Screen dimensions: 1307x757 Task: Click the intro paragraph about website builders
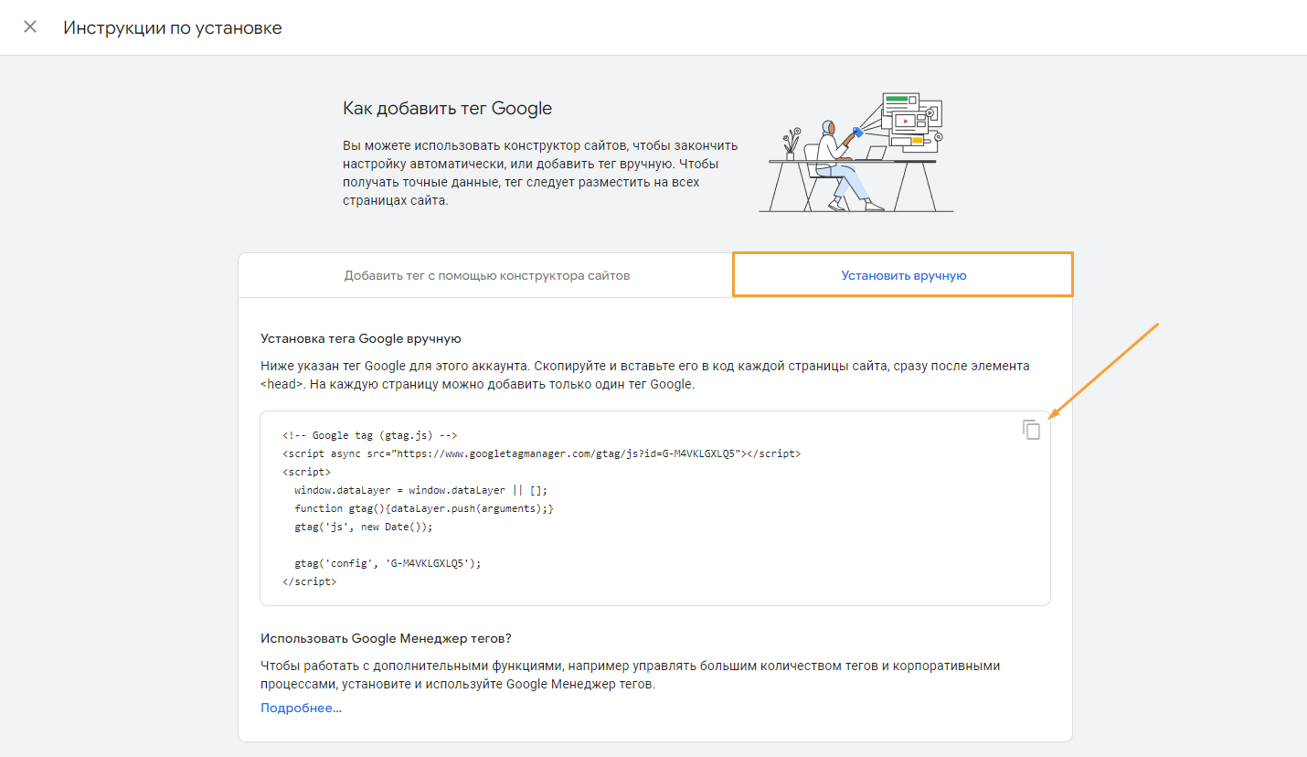click(x=540, y=173)
